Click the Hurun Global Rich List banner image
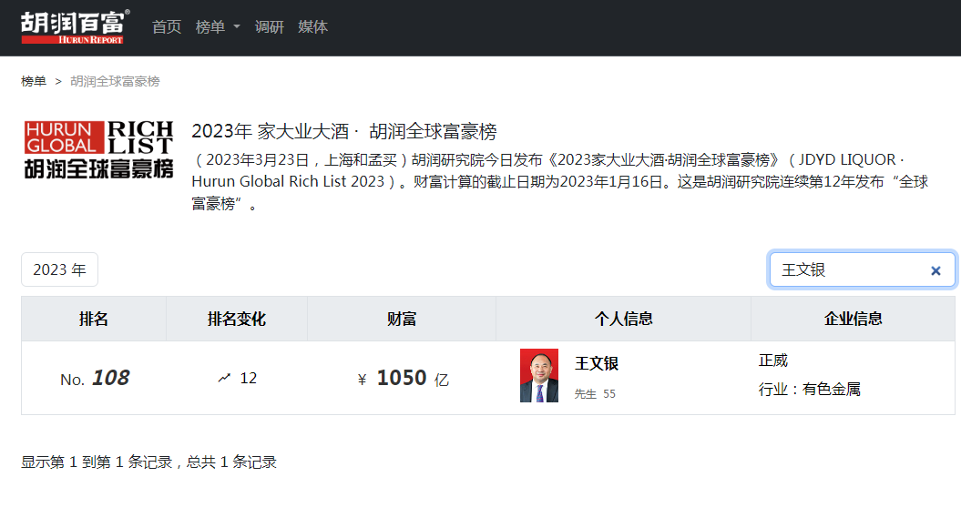 pyautogui.click(x=98, y=150)
